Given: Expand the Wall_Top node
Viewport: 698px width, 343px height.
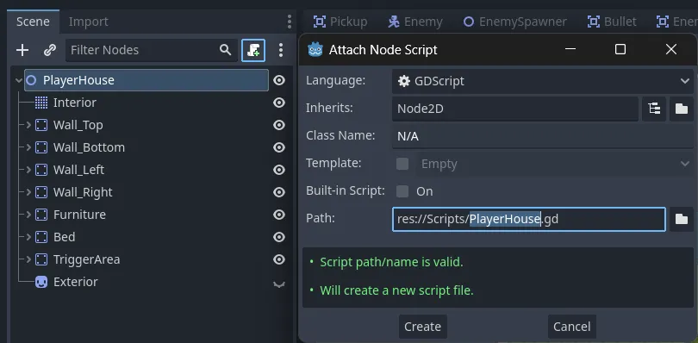Looking at the screenshot, I should tap(28, 125).
